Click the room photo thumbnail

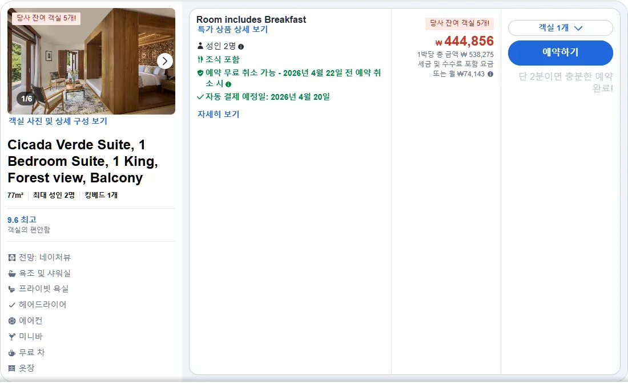pos(91,61)
